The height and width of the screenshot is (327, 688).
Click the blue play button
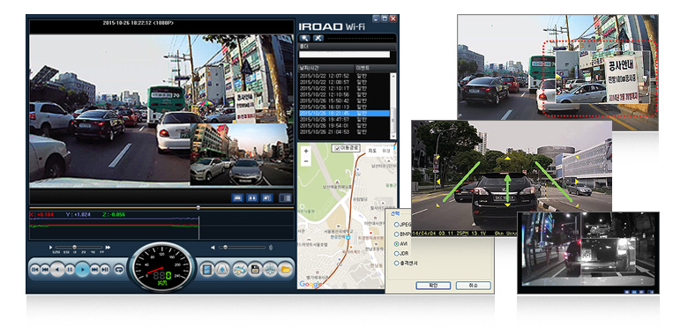[x=82, y=269]
